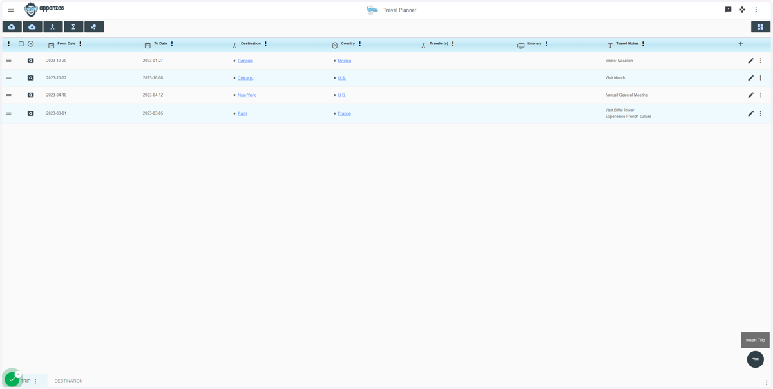
Task: Click the gamepad-style icon in header
Action: (x=742, y=10)
